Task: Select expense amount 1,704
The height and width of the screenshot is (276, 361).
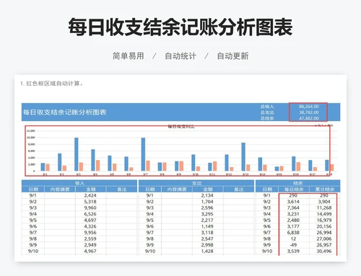Action: [x=207, y=202]
